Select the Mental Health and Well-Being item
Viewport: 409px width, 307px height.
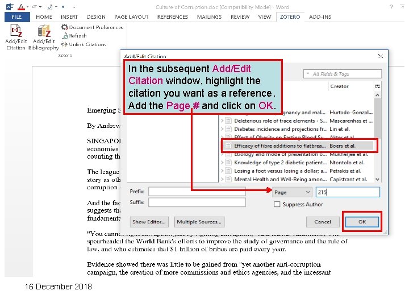297,179
